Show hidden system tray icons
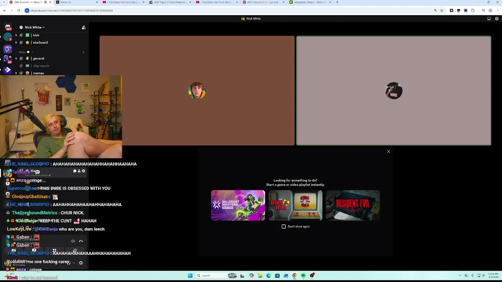This screenshot has height=282, width=502. (460, 276)
